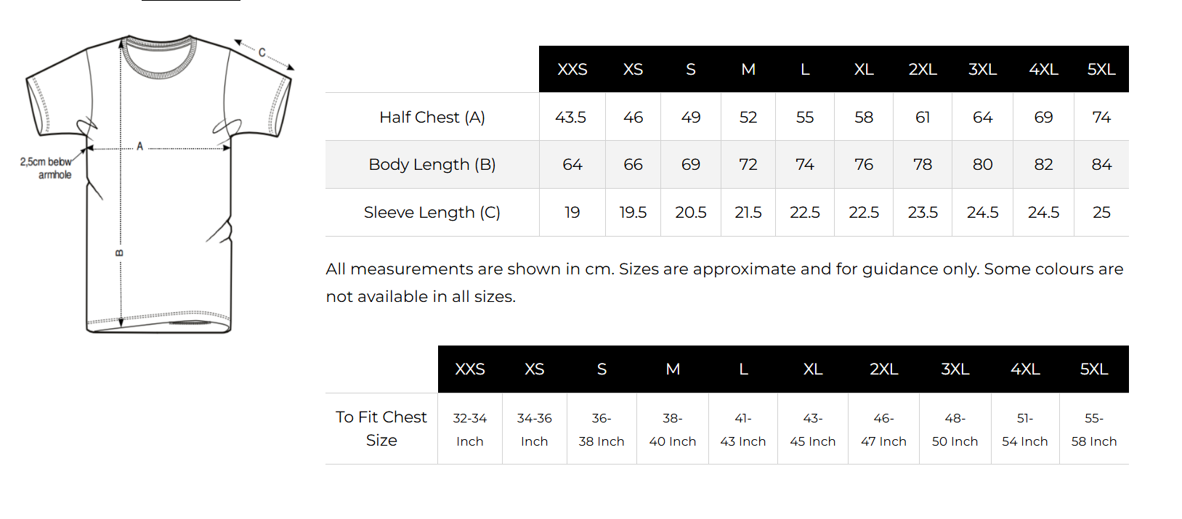Click 5XL header in the chest-size inch table
This screenshot has width=1182, height=519.
1093,369
